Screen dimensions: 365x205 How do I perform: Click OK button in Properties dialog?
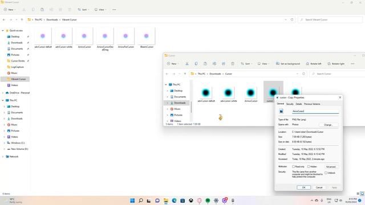point(304,187)
